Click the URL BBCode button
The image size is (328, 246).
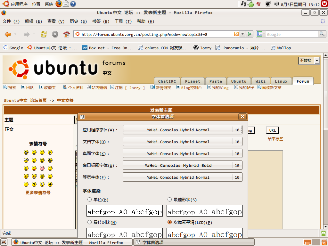point(272,130)
